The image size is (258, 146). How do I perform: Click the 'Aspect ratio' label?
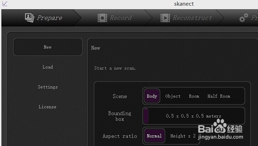click(120, 136)
